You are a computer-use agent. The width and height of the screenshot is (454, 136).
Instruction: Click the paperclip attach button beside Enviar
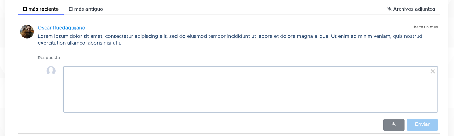point(394,125)
